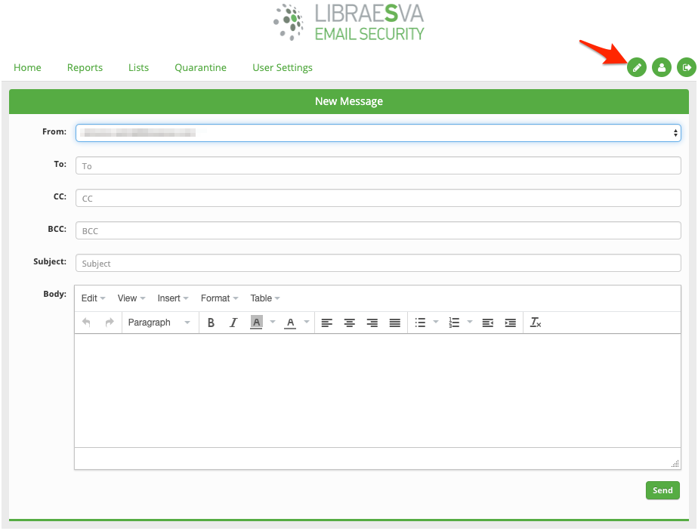Justify the body text
698x531 pixels.
click(395, 323)
